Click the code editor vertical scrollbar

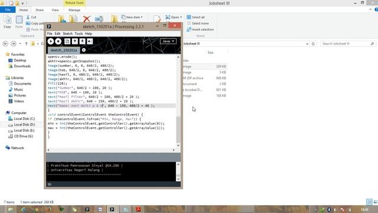(x=178, y=129)
